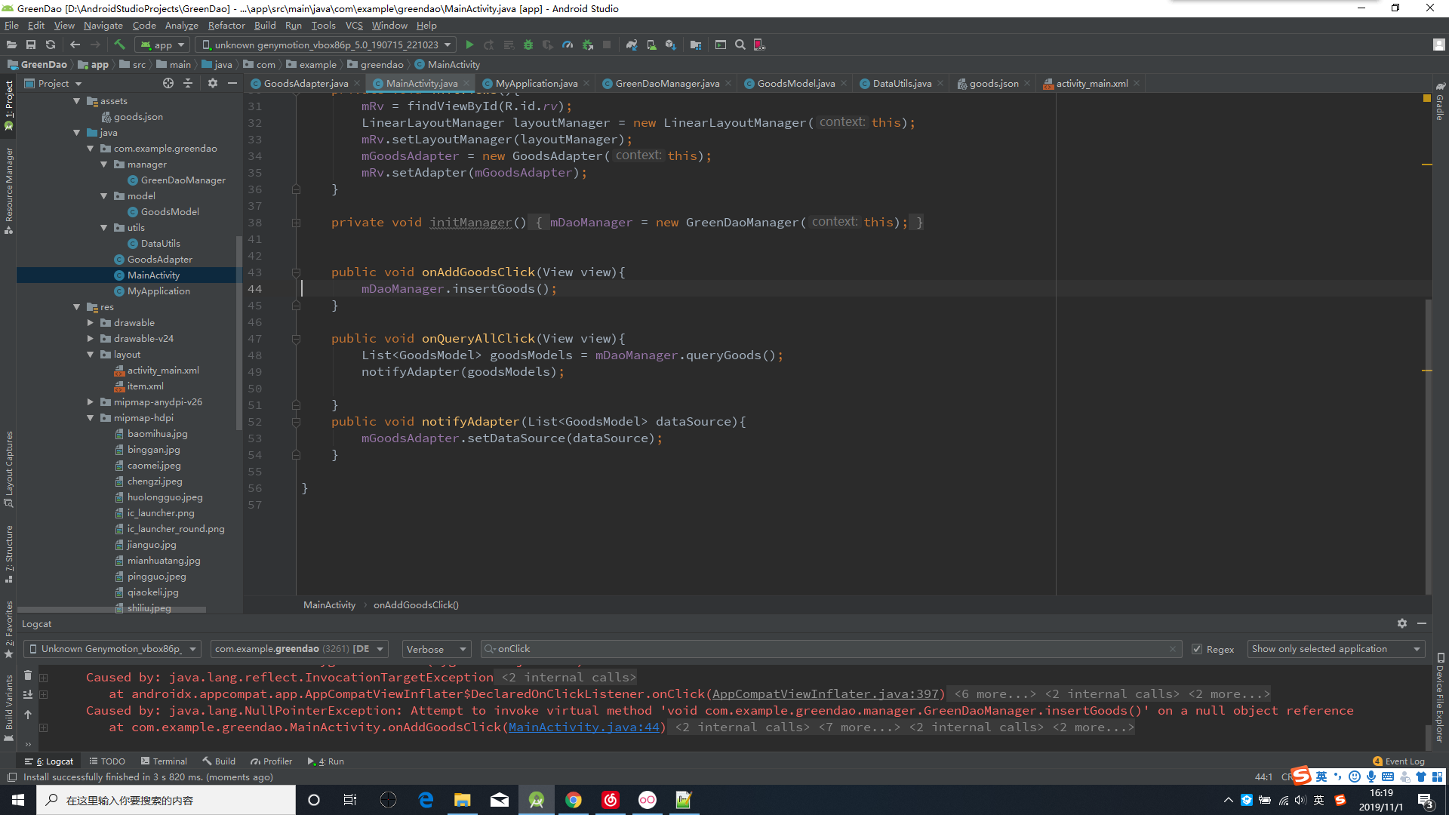Open the SDK Manager icon

pyautogui.click(x=671, y=45)
